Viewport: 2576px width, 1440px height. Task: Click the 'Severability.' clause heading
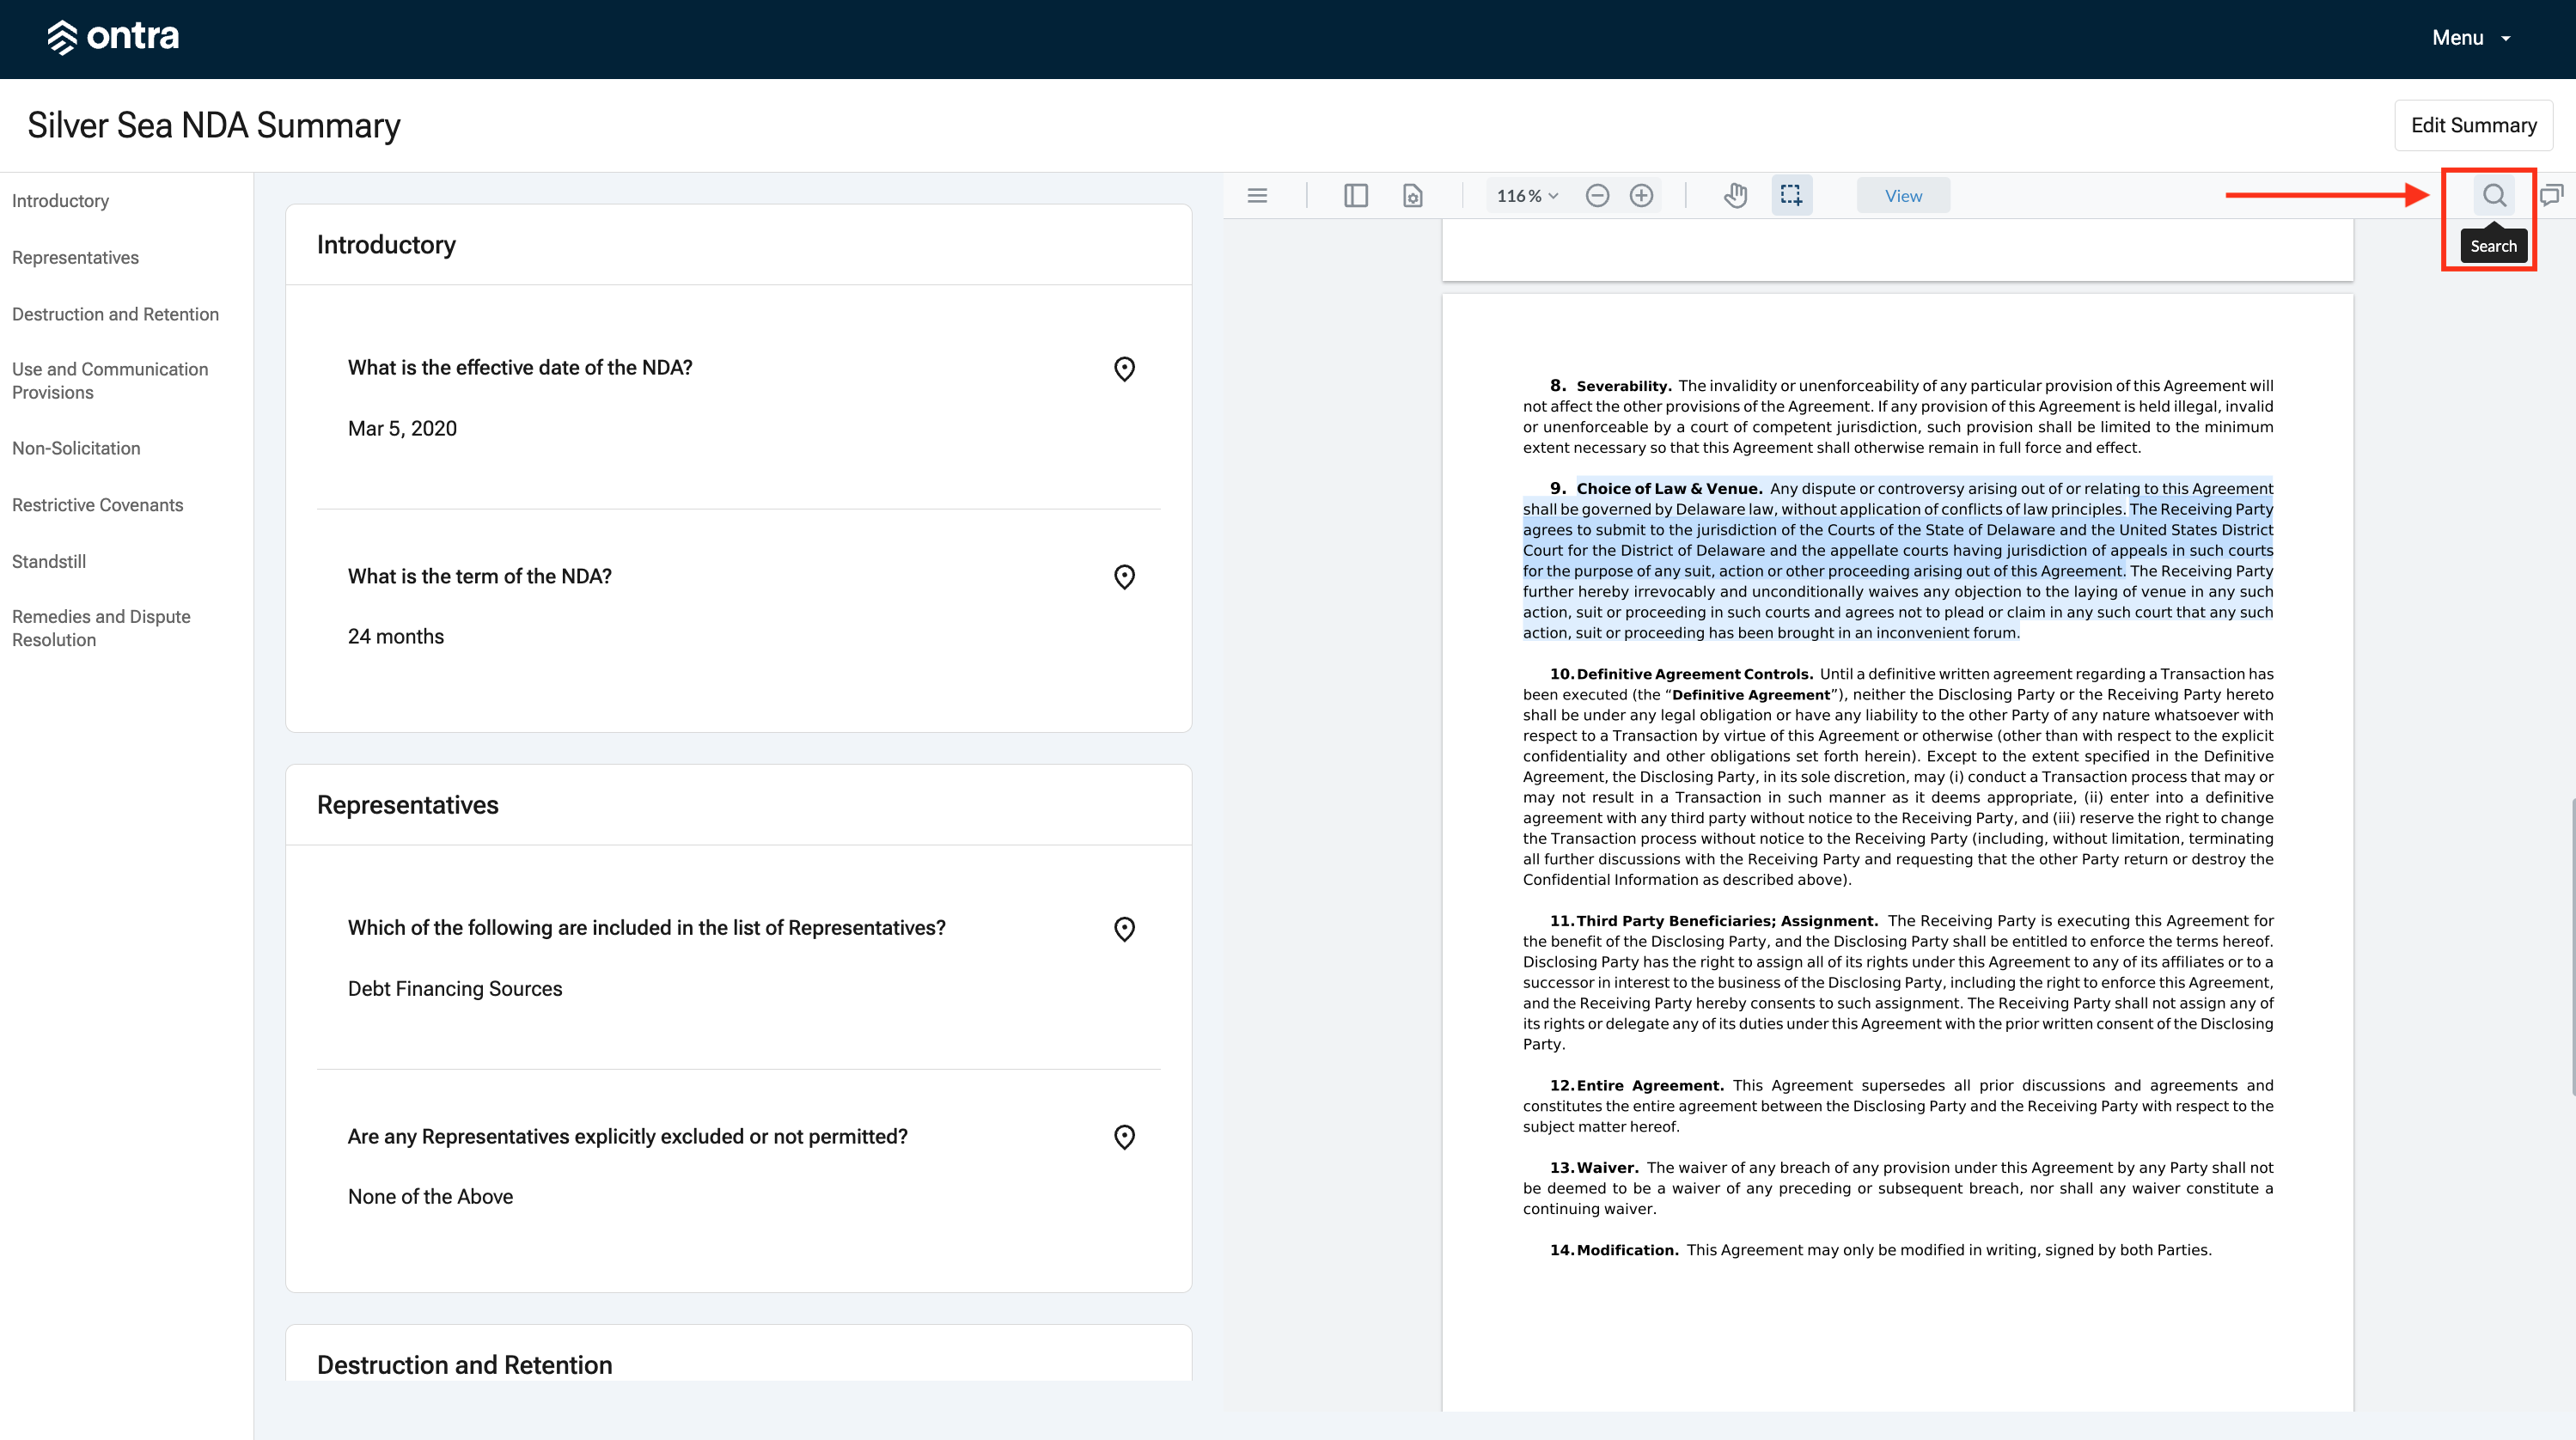click(1624, 386)
